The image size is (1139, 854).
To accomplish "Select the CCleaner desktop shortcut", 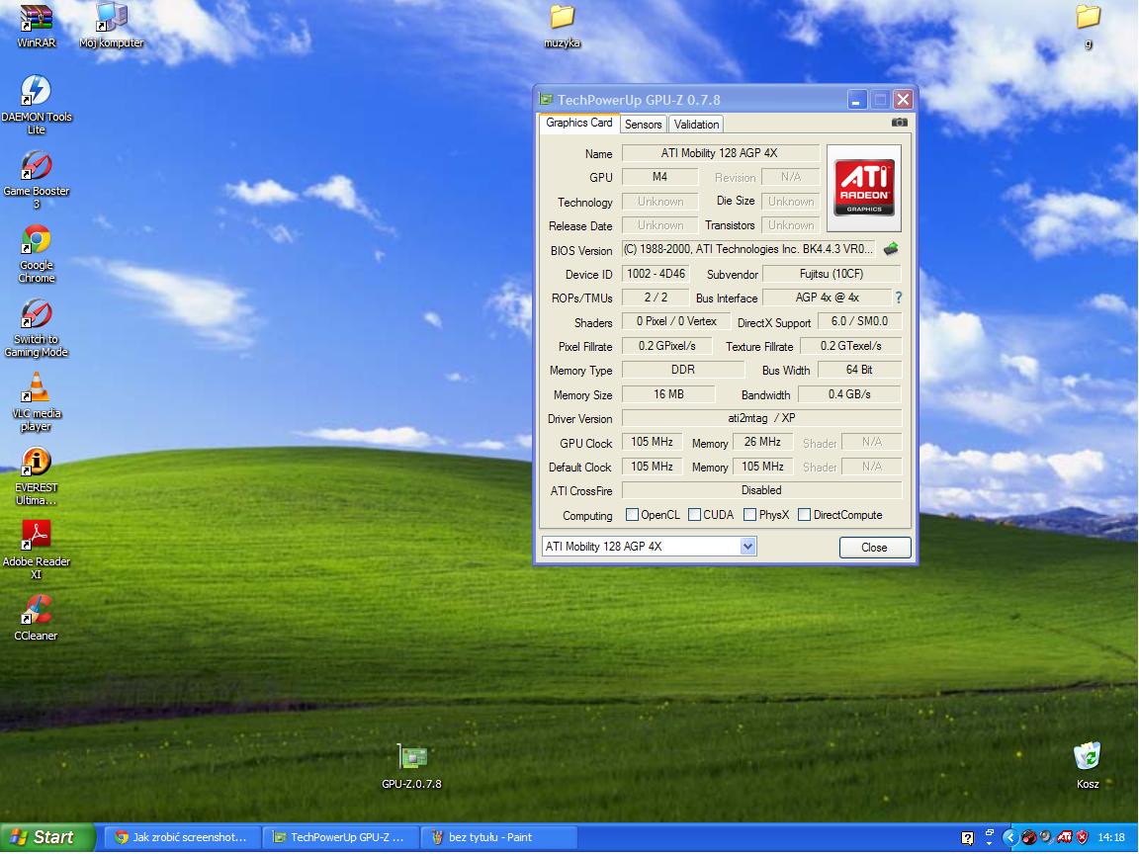I will pyautogui.click(x=36, y=619).
